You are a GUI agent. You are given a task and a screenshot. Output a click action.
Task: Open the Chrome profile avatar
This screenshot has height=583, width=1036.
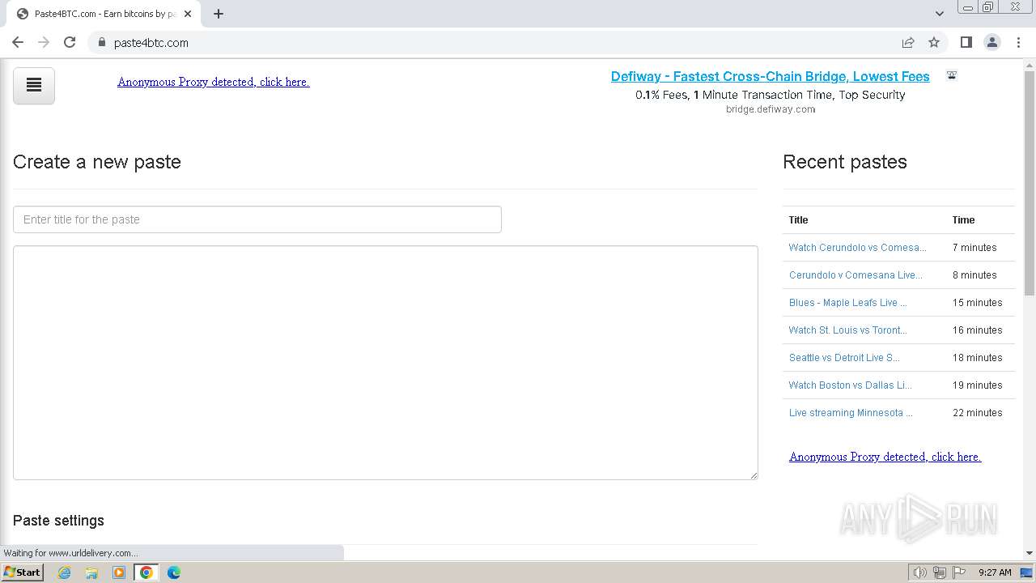click(x=991, y=42)
